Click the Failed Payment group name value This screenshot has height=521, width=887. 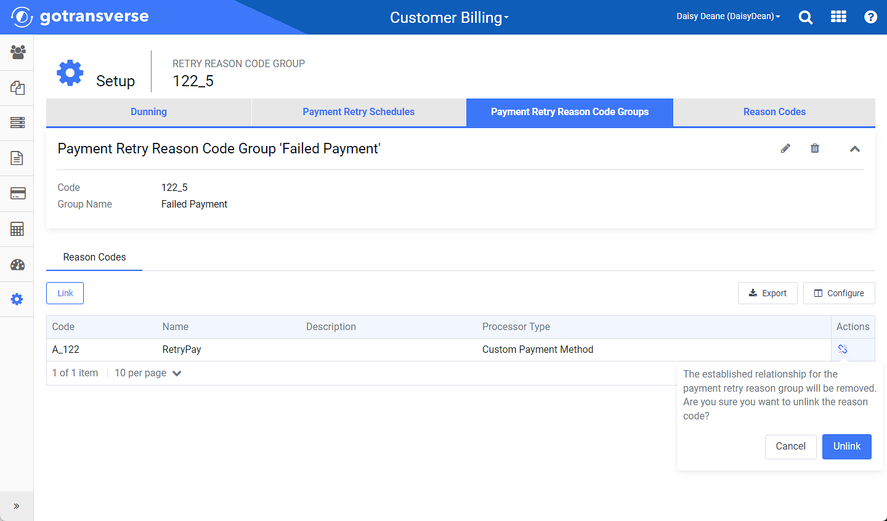[x=195, y=204]
